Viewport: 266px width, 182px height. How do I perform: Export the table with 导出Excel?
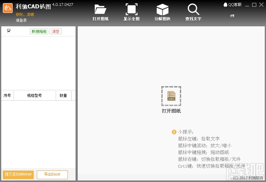pos(52,175)
